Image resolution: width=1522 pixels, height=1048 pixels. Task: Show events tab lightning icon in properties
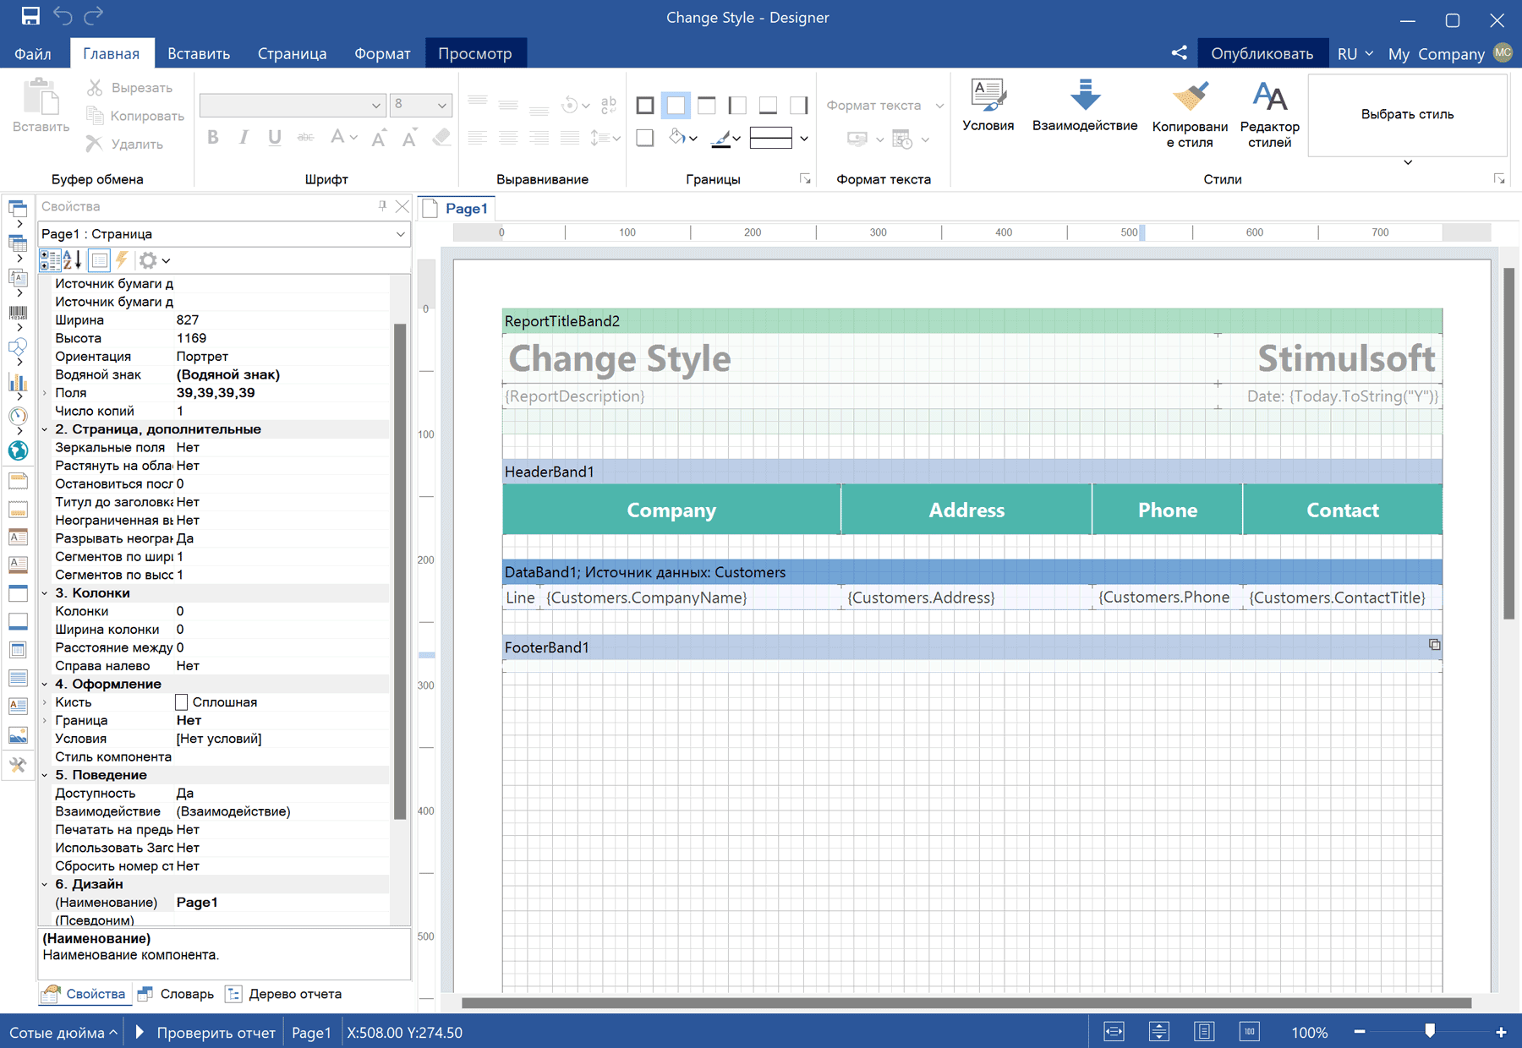coord(122,260)
